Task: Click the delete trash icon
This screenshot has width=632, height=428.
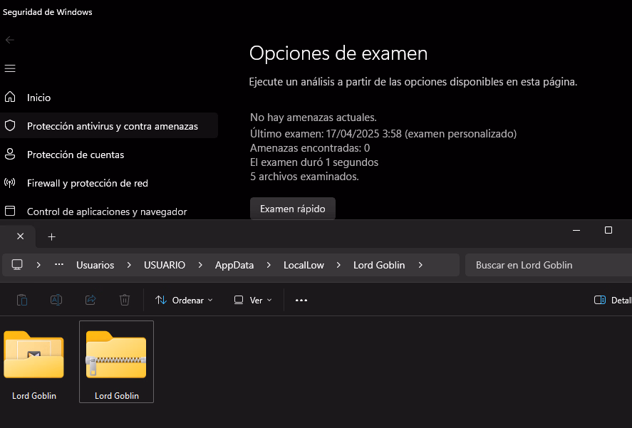Action: pyautogui.click(x=125, y=301)
